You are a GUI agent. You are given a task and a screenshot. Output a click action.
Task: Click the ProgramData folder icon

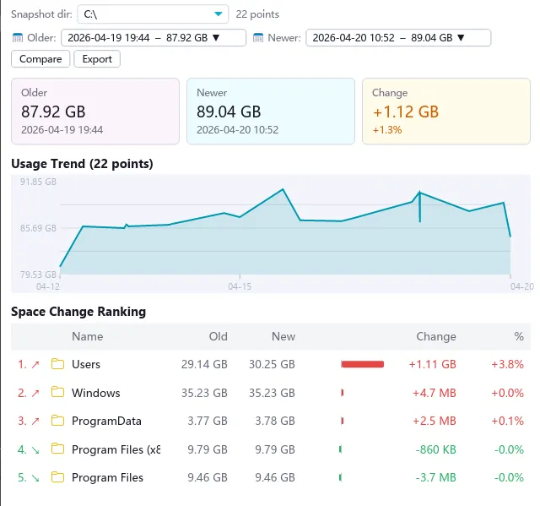point(57,421)
